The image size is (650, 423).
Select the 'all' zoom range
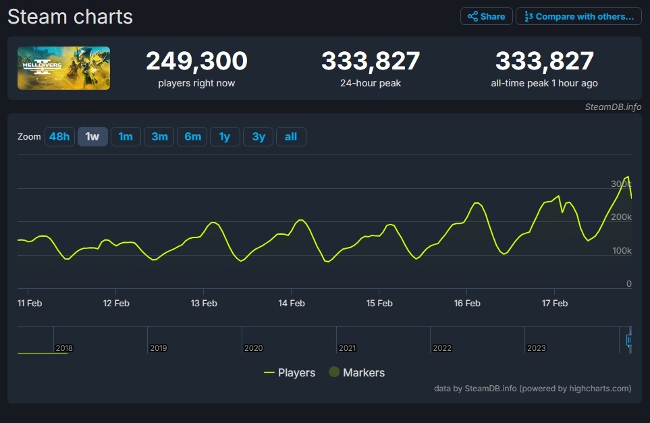point(291,136)
